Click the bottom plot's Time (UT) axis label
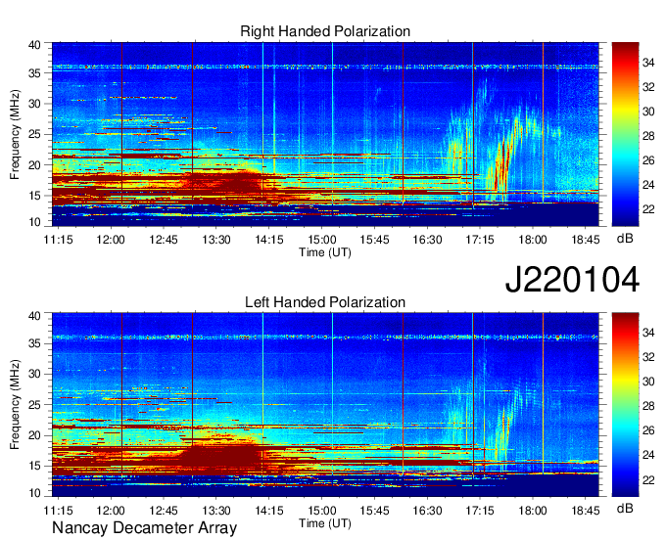666x540 pixels. coord(325,523)
